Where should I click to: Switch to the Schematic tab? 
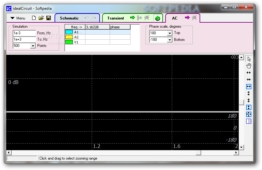(69, 18)
